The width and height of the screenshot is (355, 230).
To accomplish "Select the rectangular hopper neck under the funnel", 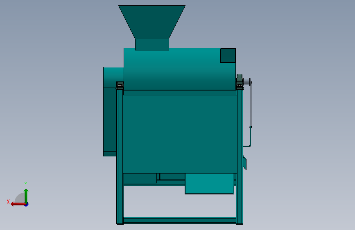I will (152, 44).
